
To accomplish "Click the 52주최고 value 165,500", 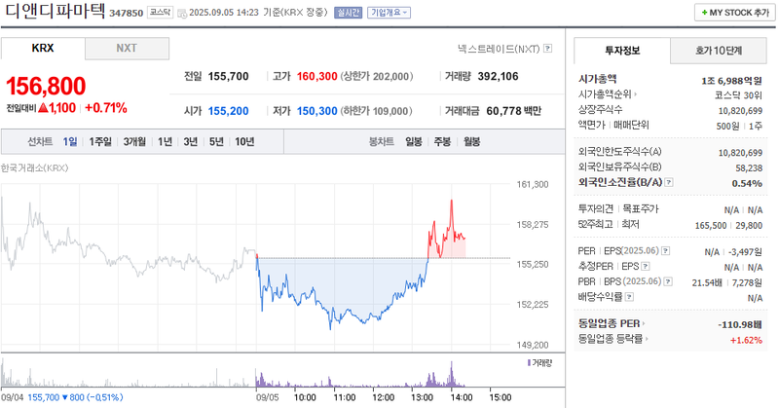I will pos(711,226).
